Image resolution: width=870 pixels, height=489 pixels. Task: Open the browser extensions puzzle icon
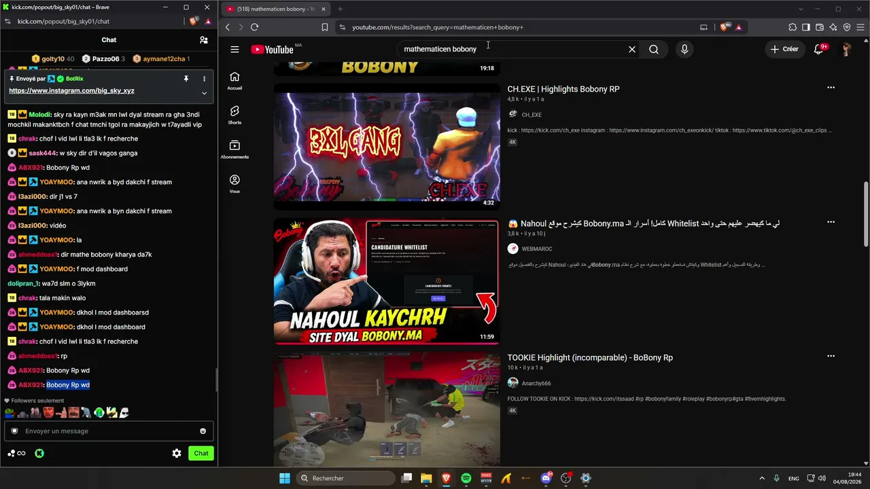pyautogui.click(x=793, y=27)
